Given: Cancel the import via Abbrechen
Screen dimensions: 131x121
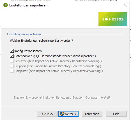Looking at the screenshot, I should [x=92, y=114].
